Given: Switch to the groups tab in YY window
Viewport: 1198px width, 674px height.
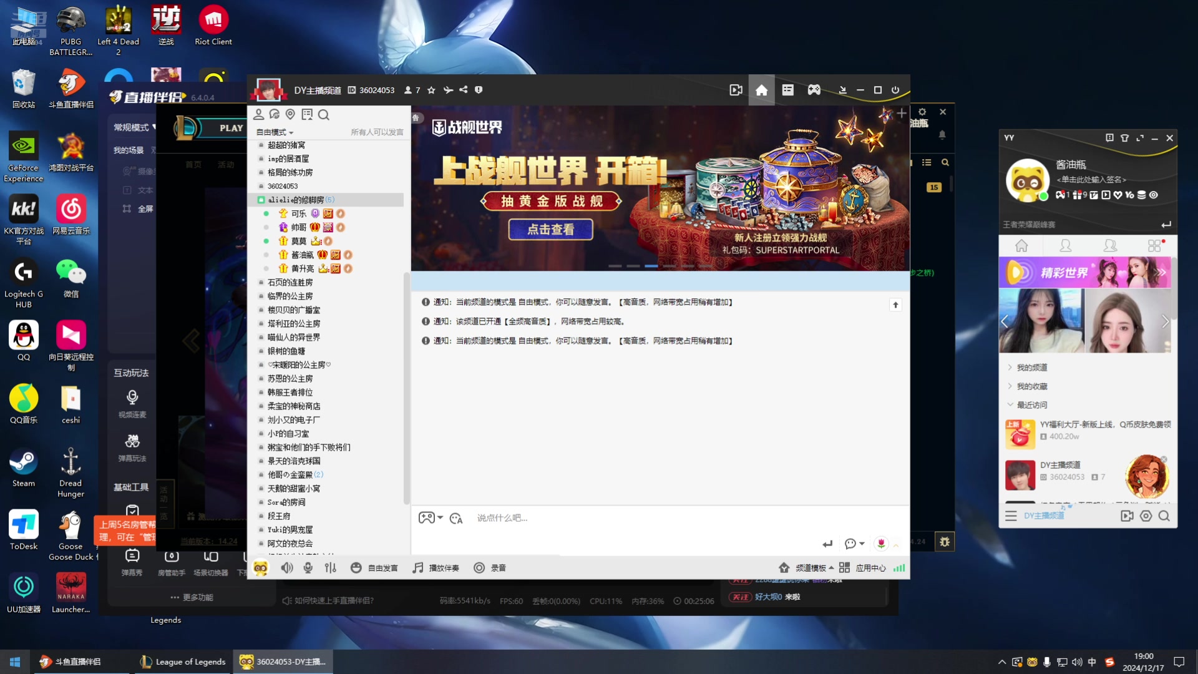Looking at the screenshot, I should (x=1110, y=246).
